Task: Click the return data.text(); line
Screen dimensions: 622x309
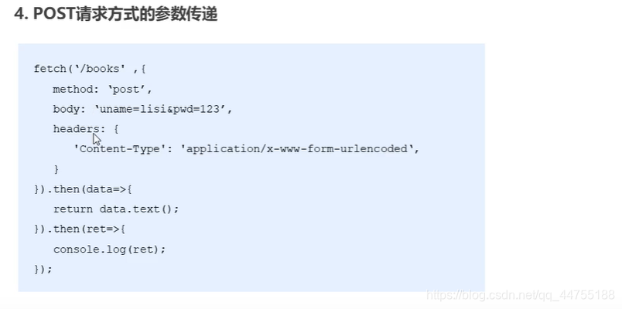Action: tap(116, 209)
